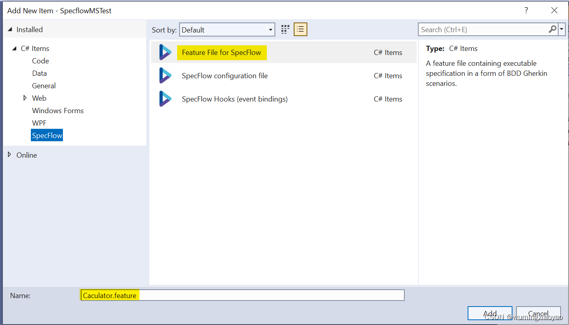
Task: Open the help question mark icon
Action: tap(526, 10)
